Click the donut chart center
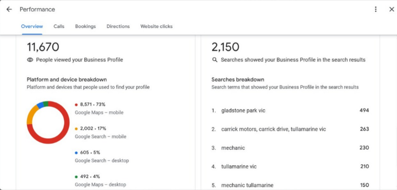This screenshot has height=190, width=397. 48,123
